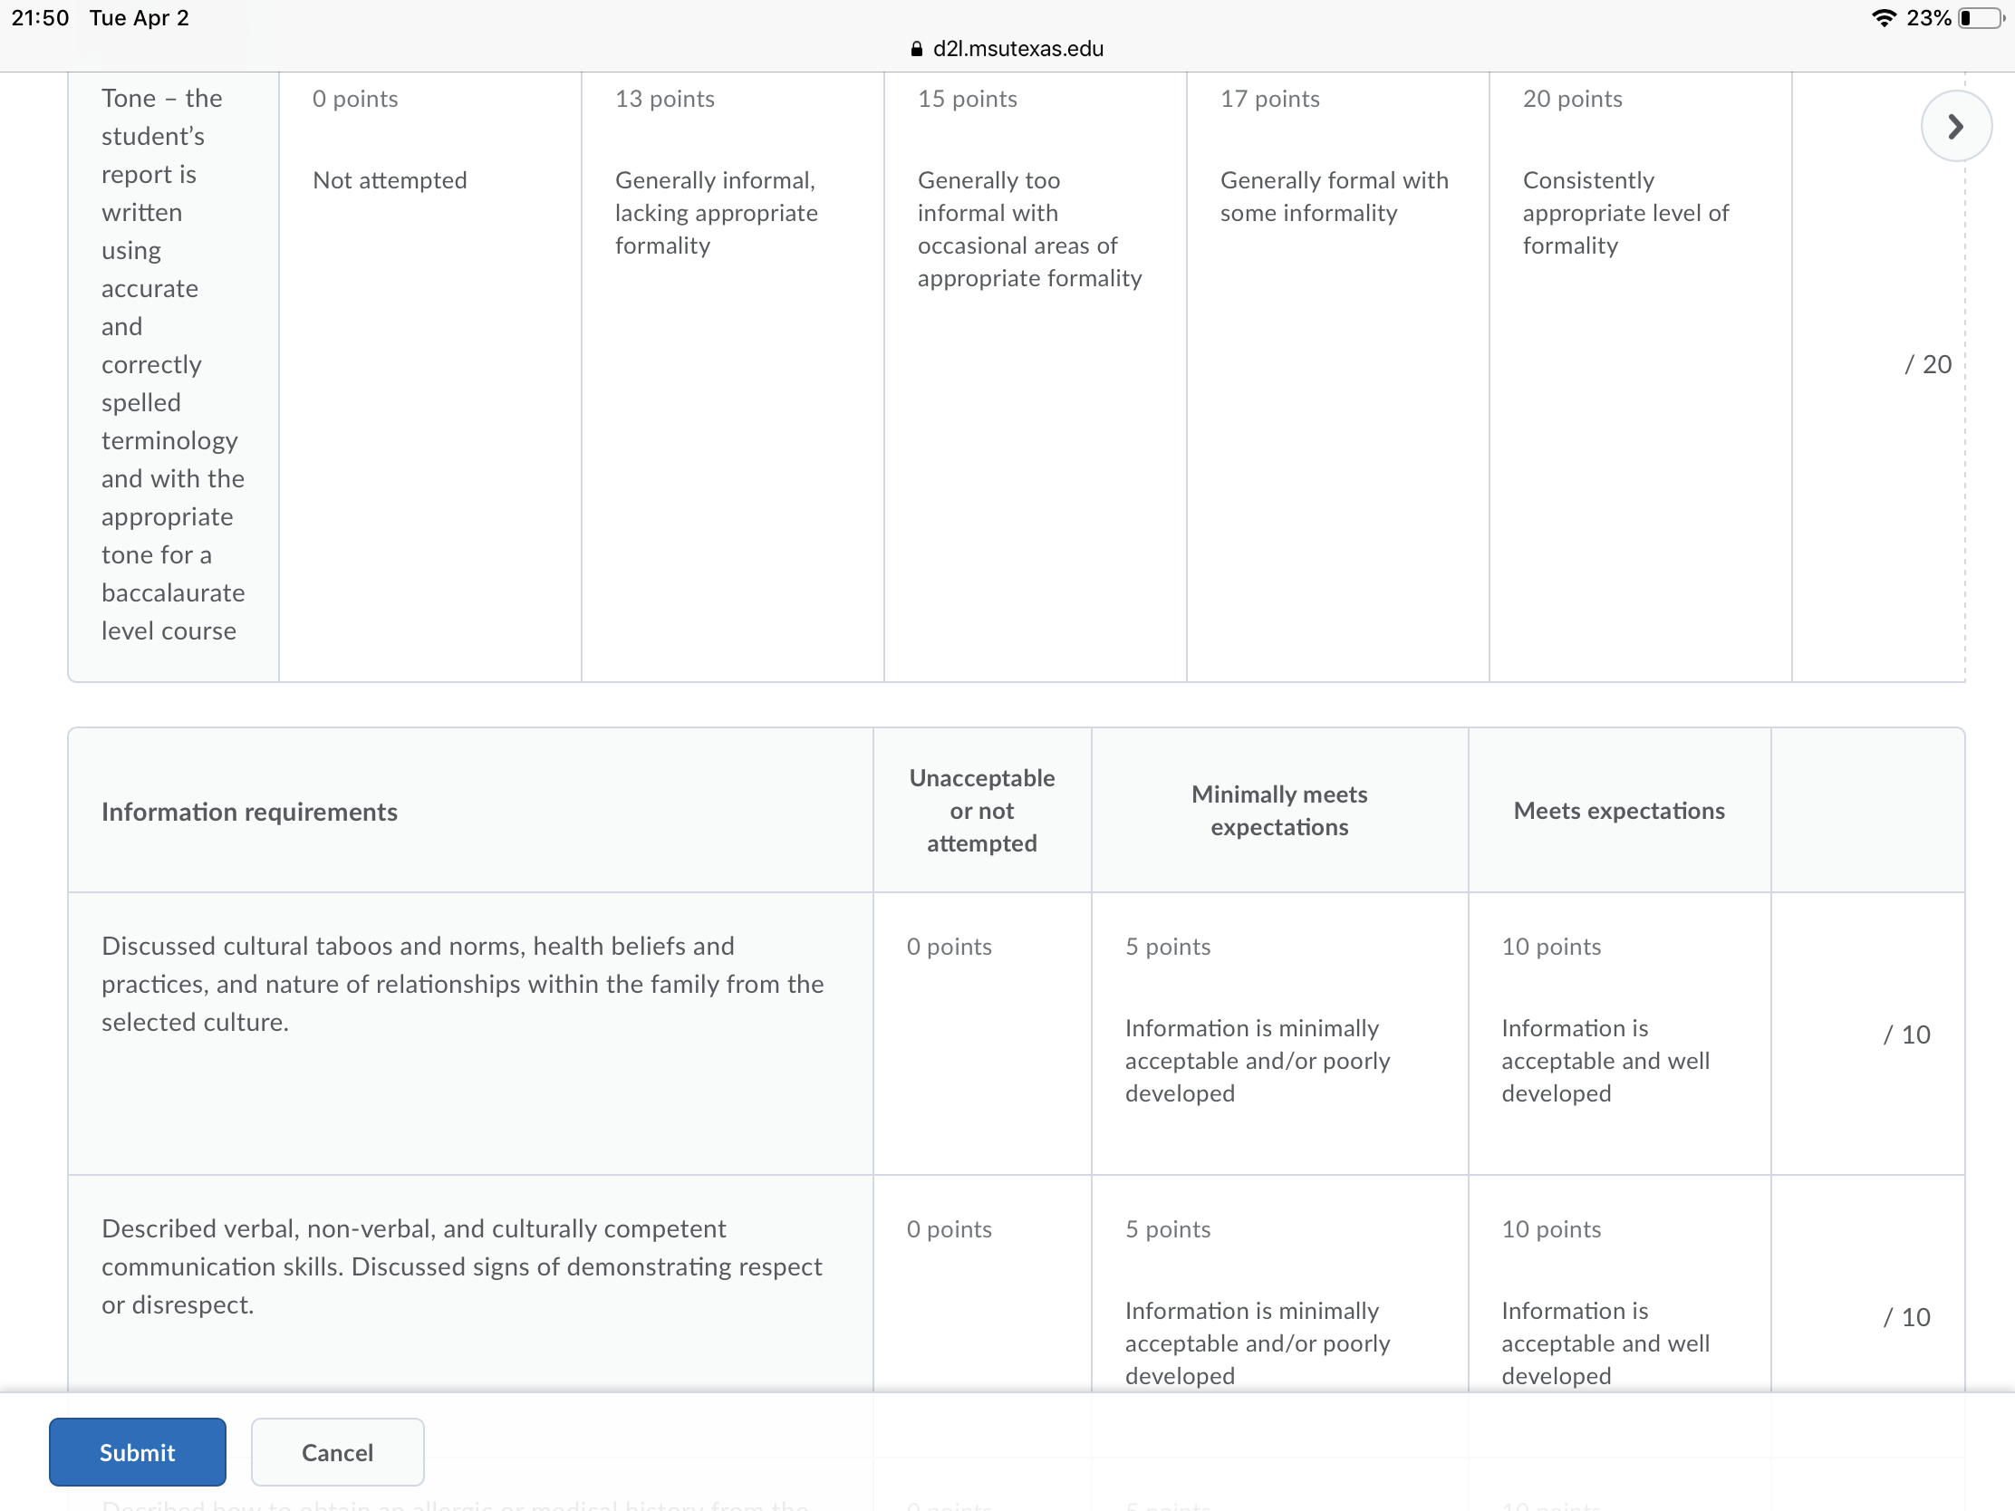Image resolution: width=2015 pixels, height=1511 pixels.
Task: Click the right chevron arrow to scroll rubric
Action: coord(1955,127)
